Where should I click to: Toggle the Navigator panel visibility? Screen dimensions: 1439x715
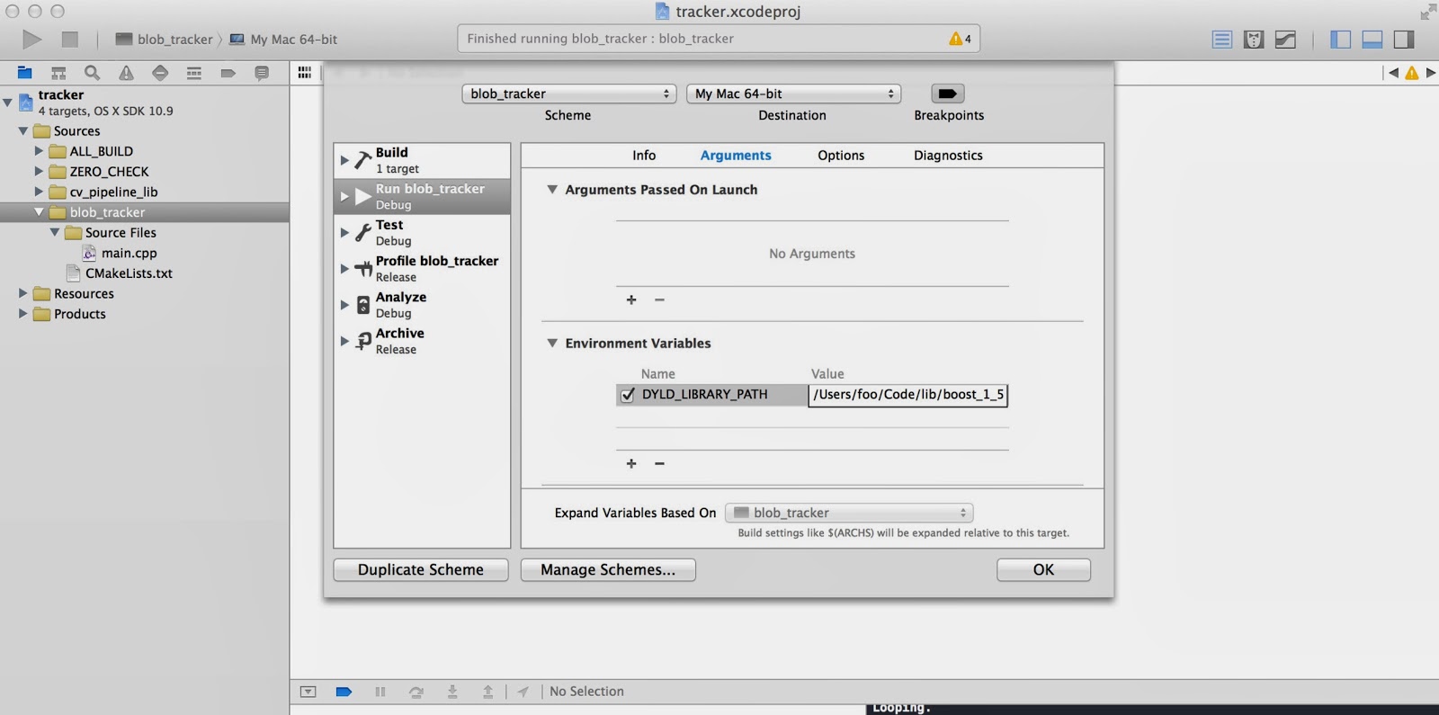pos(1340,39)
